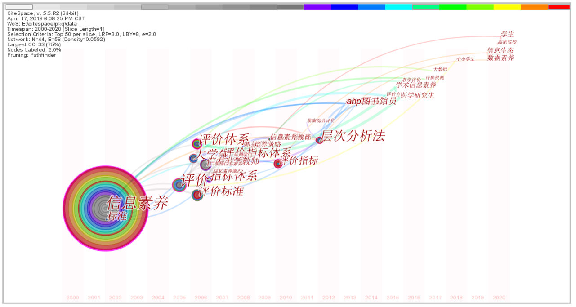Screen dimensions: 576x307
Task: Click the 医学研究生 label
Action: click(x=418, y=95)
